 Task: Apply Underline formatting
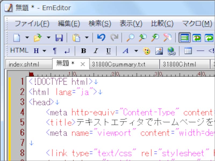coord(109,51)
